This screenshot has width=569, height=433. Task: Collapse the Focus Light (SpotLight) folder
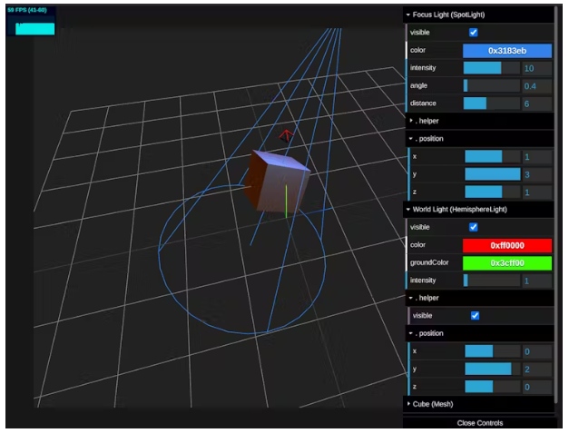coord(454,15)
